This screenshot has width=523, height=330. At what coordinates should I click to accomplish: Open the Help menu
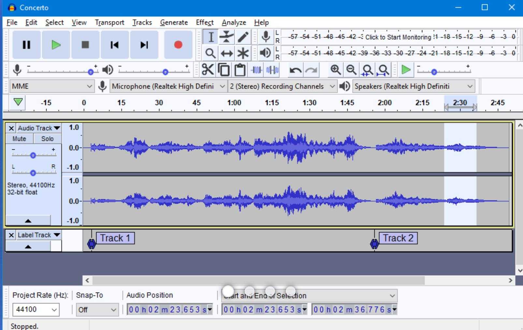pos(261,22)
